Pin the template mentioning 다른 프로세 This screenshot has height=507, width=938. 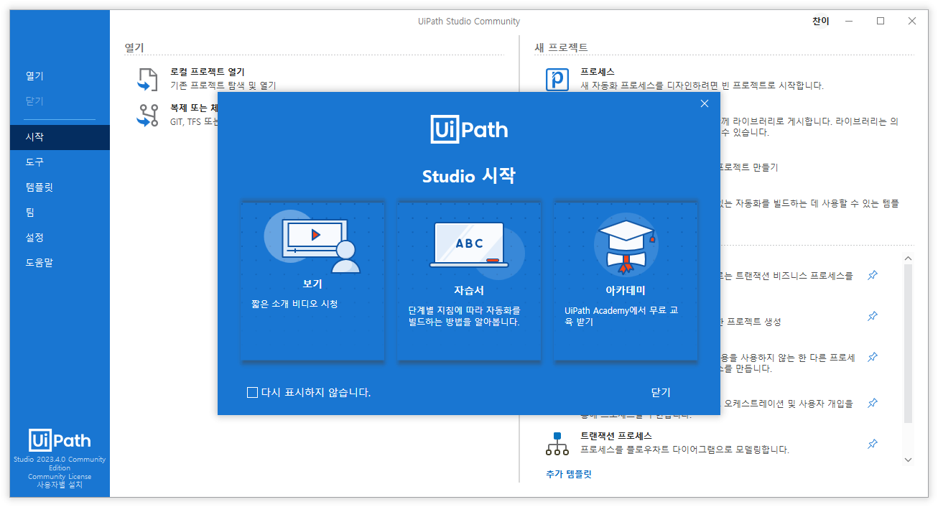tap(872, 357)
